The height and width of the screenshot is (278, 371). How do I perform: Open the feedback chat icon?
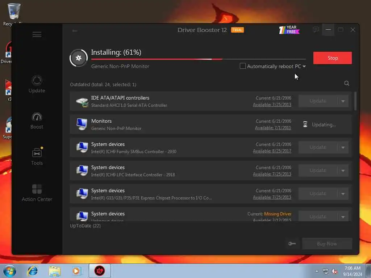(316, 30)
